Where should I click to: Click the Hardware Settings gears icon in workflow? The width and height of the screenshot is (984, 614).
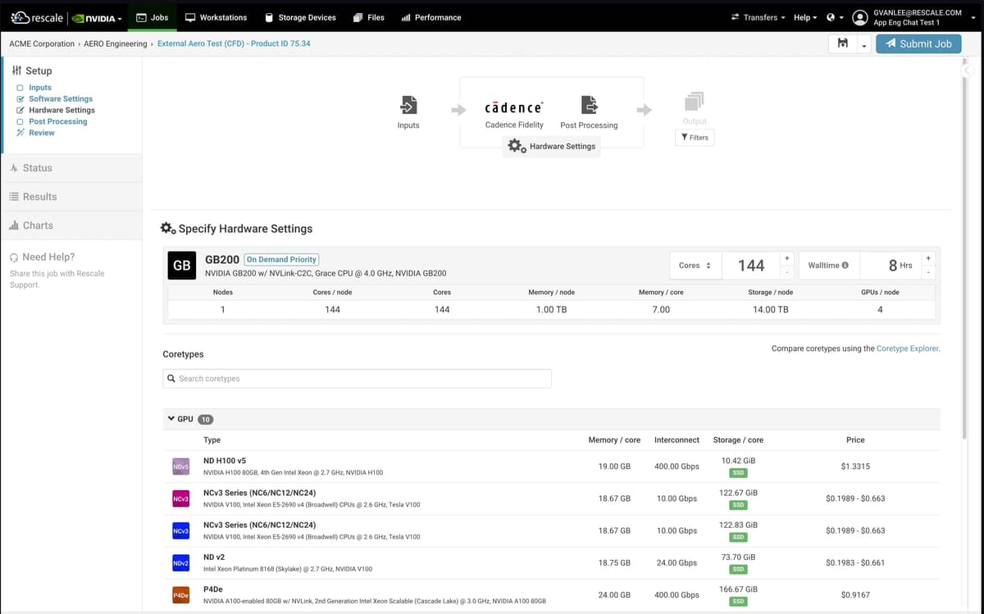[517, 146]
